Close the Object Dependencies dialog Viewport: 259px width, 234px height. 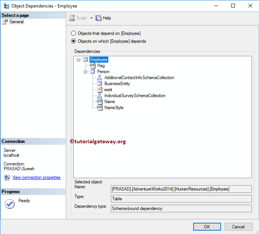pyautogui.click(x=250, y=6)
